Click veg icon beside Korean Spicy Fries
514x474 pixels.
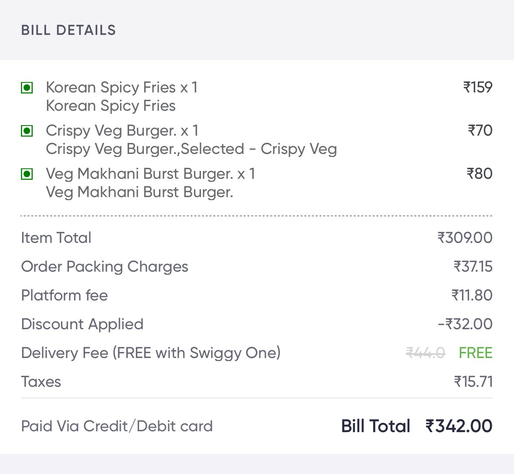[27, 88]
